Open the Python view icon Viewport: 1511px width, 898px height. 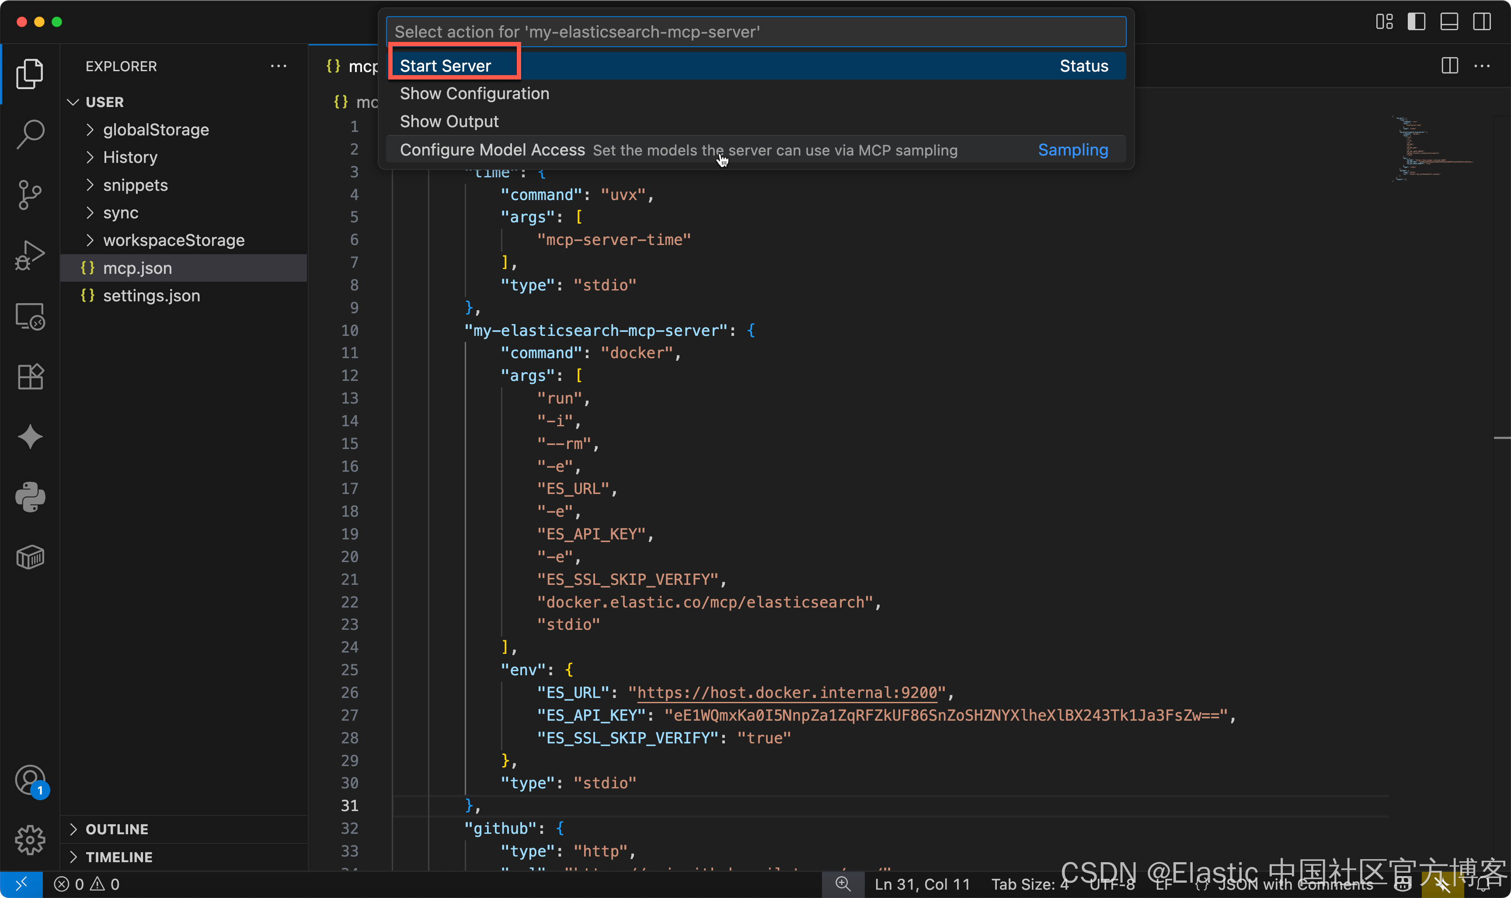point(30,497)
